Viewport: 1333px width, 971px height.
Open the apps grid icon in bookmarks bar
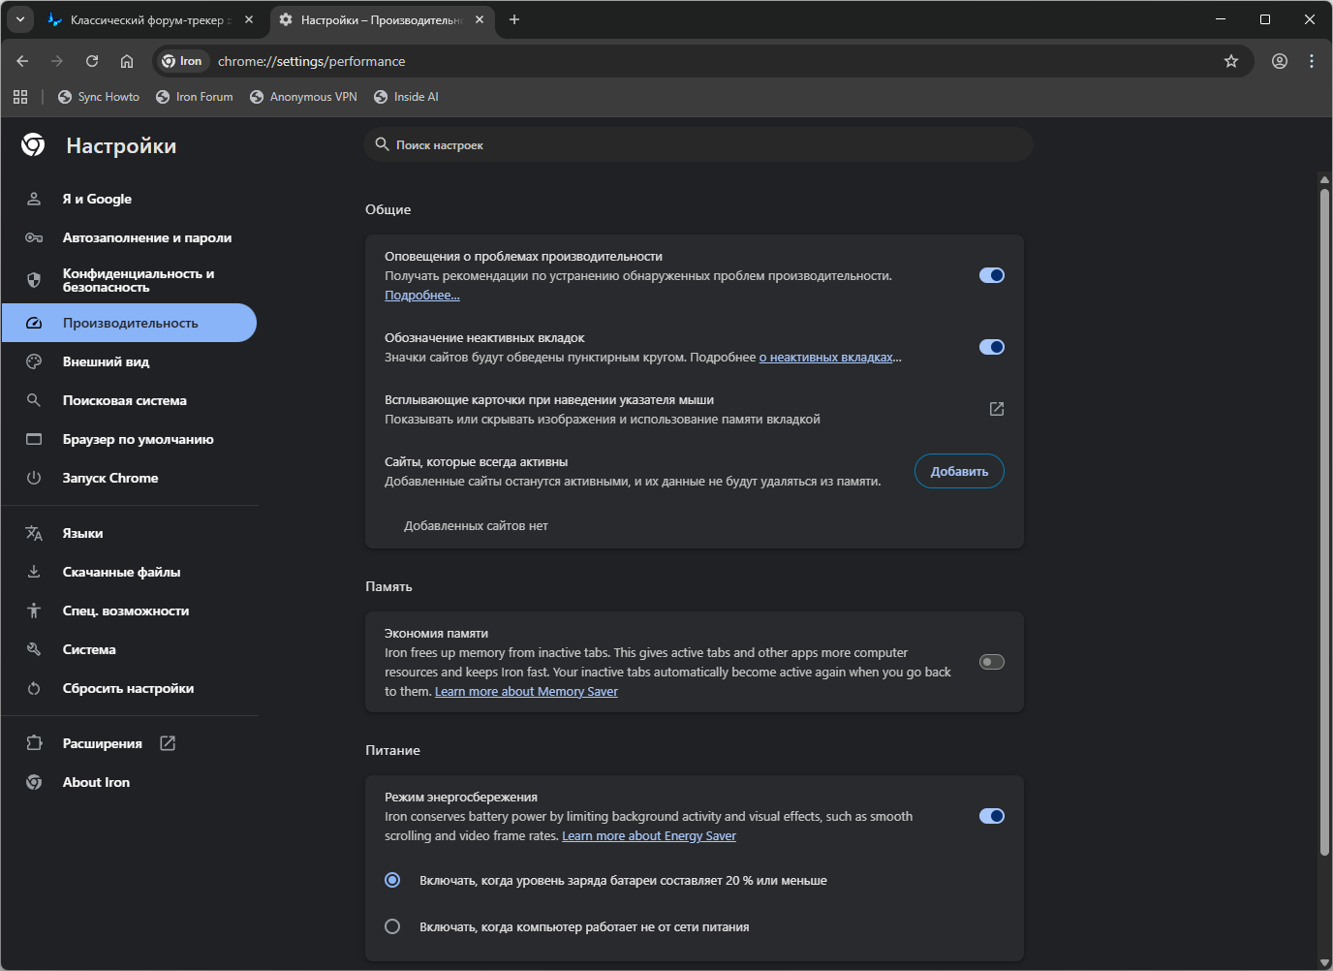click(x=20, y=97)
